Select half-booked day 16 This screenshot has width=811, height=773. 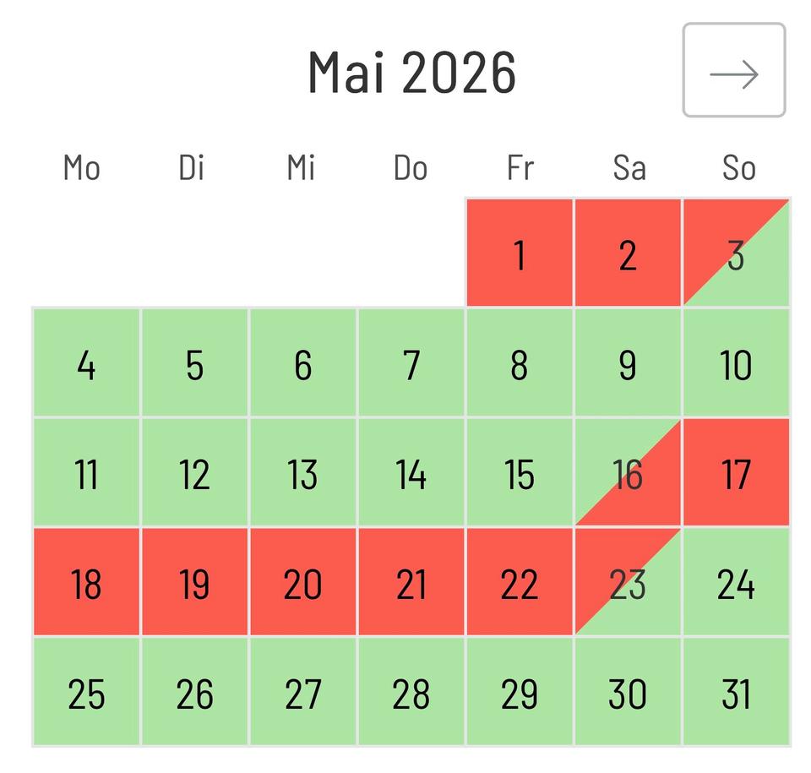pyautogui.click(x=628, y=472)
